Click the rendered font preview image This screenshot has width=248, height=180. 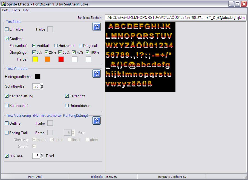[x=140, y=56]
